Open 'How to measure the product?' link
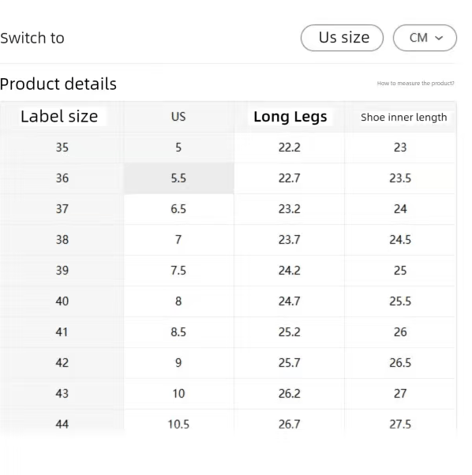The image size is (472, 475). [415, 84]
